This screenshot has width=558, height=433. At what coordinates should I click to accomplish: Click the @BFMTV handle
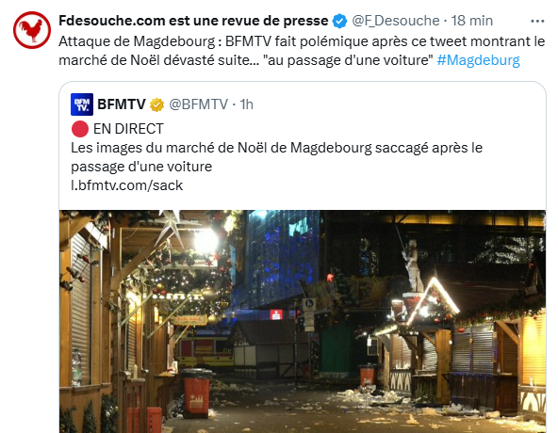(x=198, y=104)
